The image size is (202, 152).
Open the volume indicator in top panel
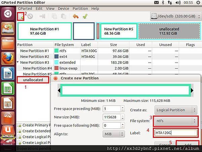[178, 3]
